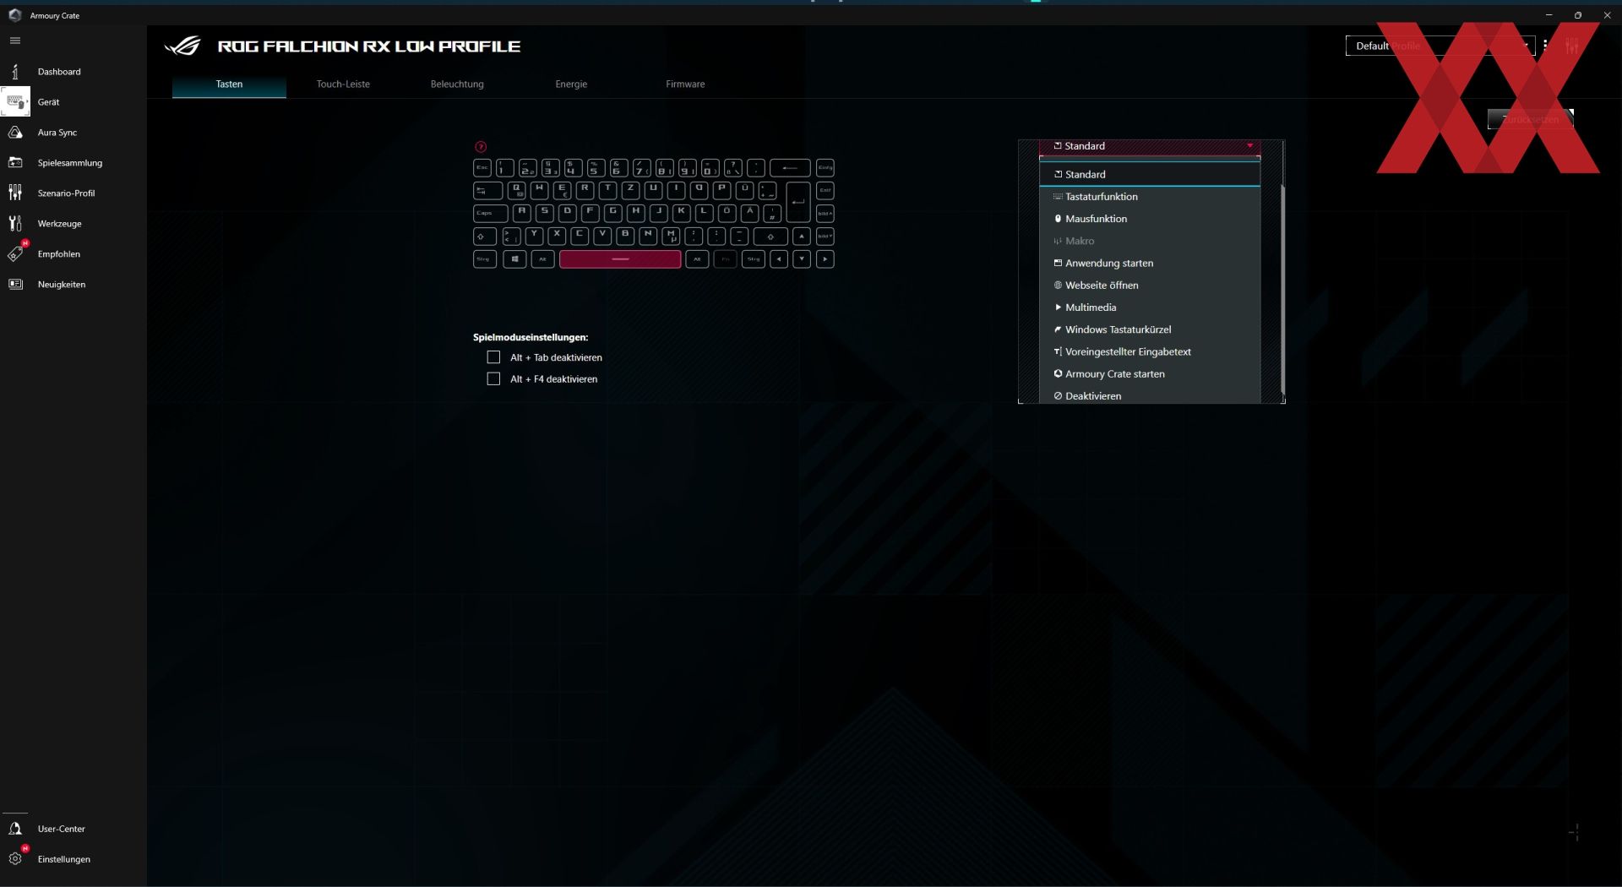Select the up arrow key on keyboard map

coord(802,237)
